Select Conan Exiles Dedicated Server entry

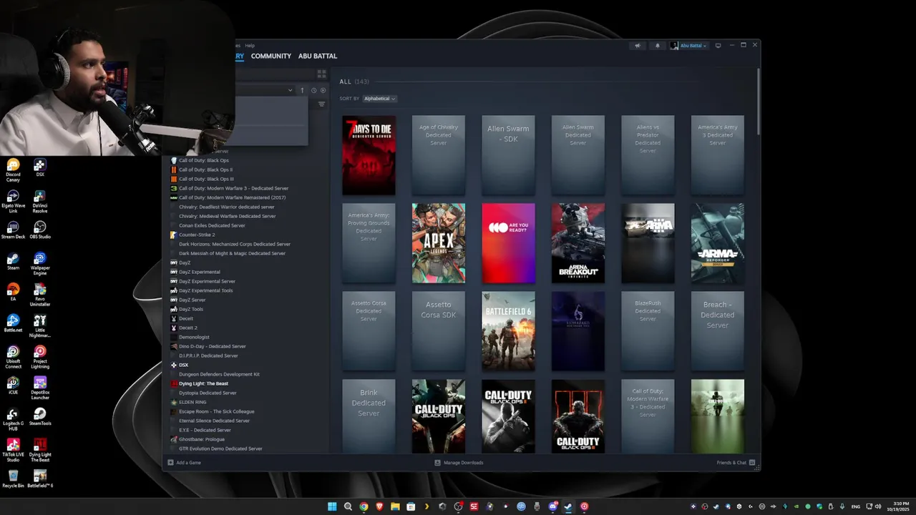(x=212, y=225)
